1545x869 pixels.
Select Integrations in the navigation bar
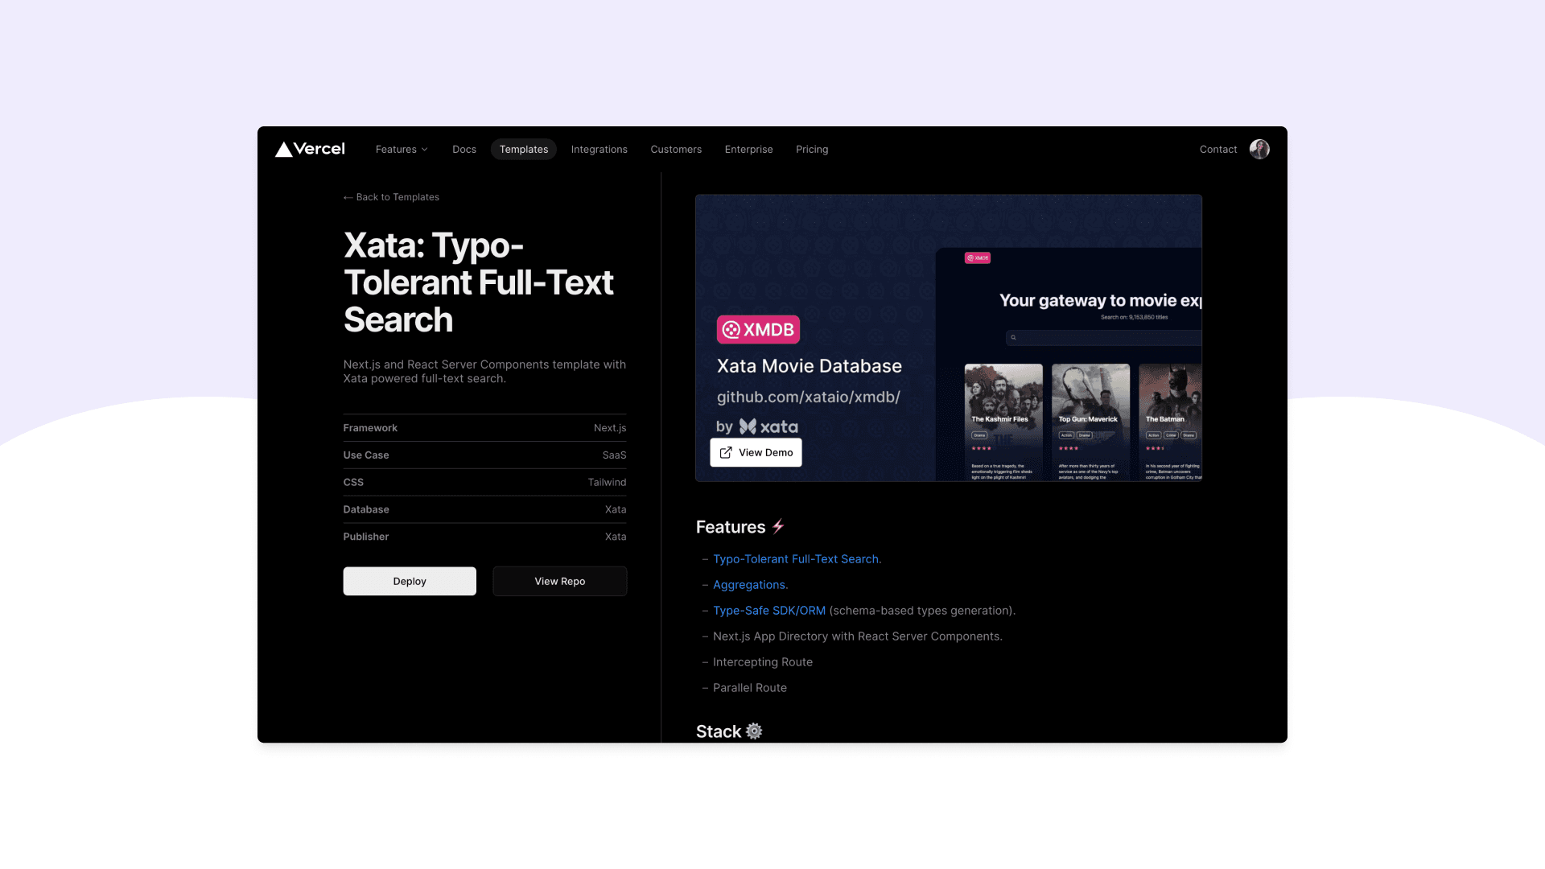[x=599, y=149]
